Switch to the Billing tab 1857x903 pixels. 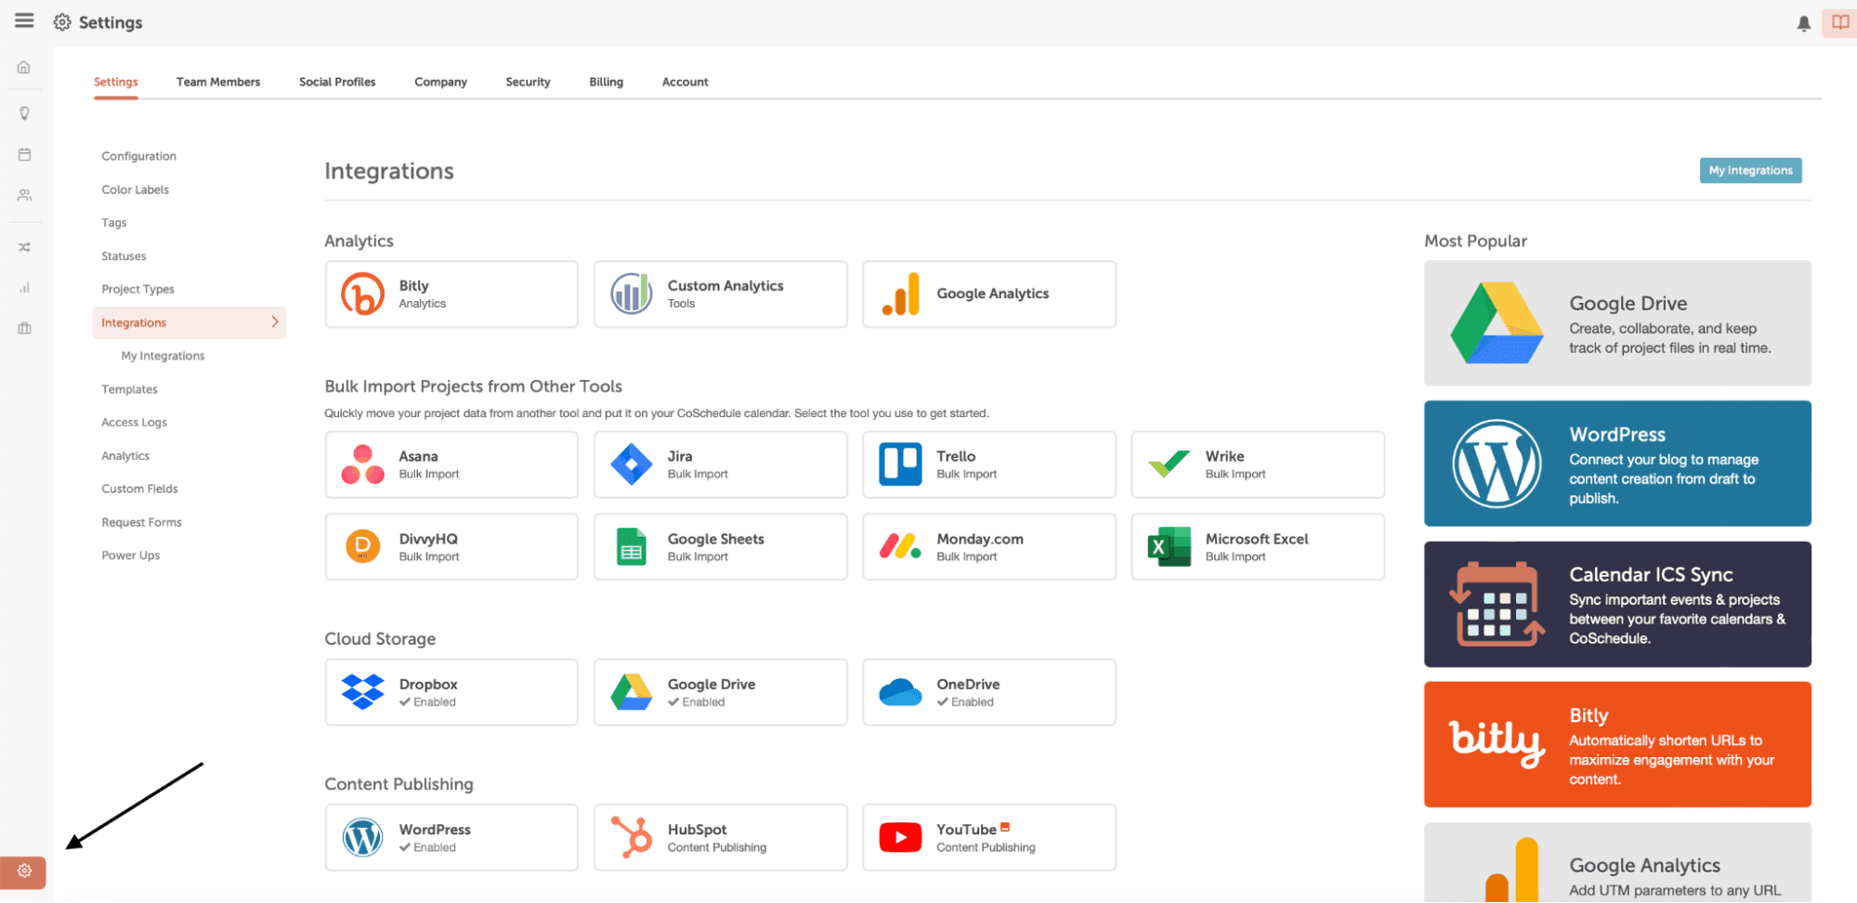point(606,82)
